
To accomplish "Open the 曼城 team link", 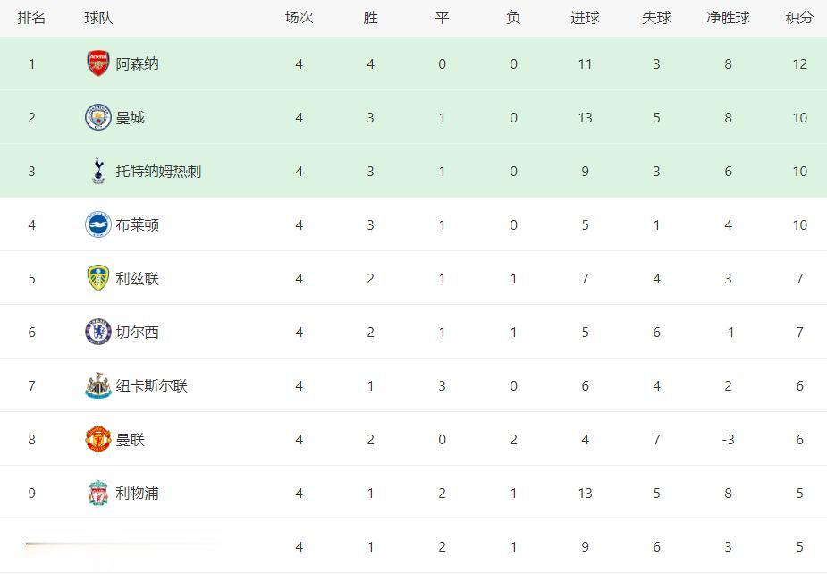I will click(131, 118).
